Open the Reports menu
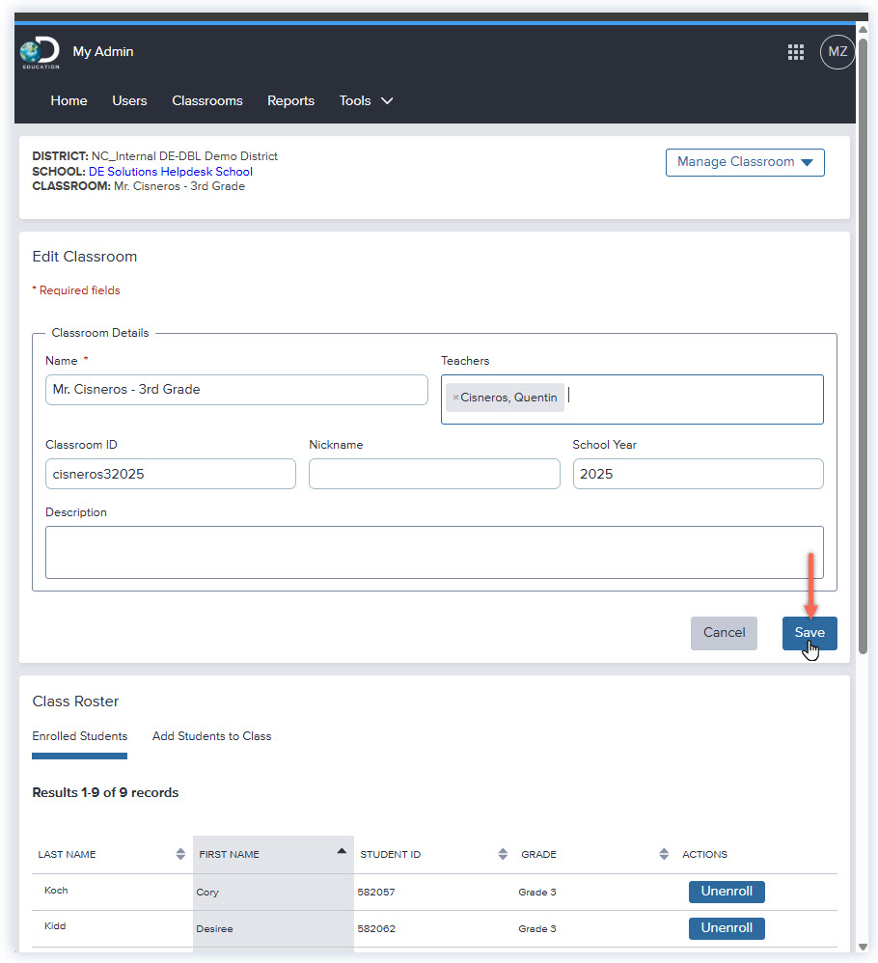Viewport: 878px width, 963px height. (290, 100)
